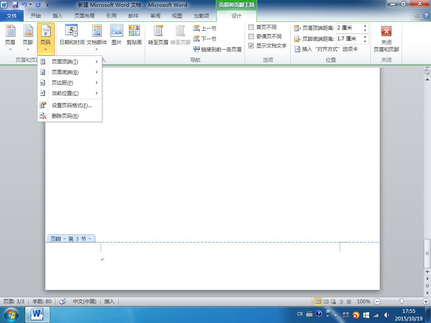Image resolution: width=431 pixels, height=323 pixels.
Task: Save document from quick access toolbar
Action: pos(15,5)
